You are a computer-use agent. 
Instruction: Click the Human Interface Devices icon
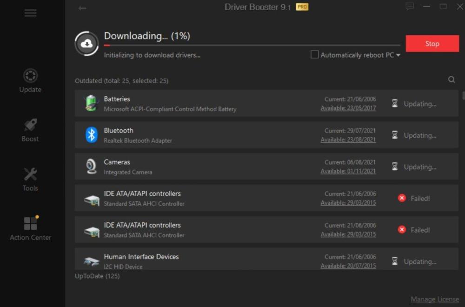(91, 261)
